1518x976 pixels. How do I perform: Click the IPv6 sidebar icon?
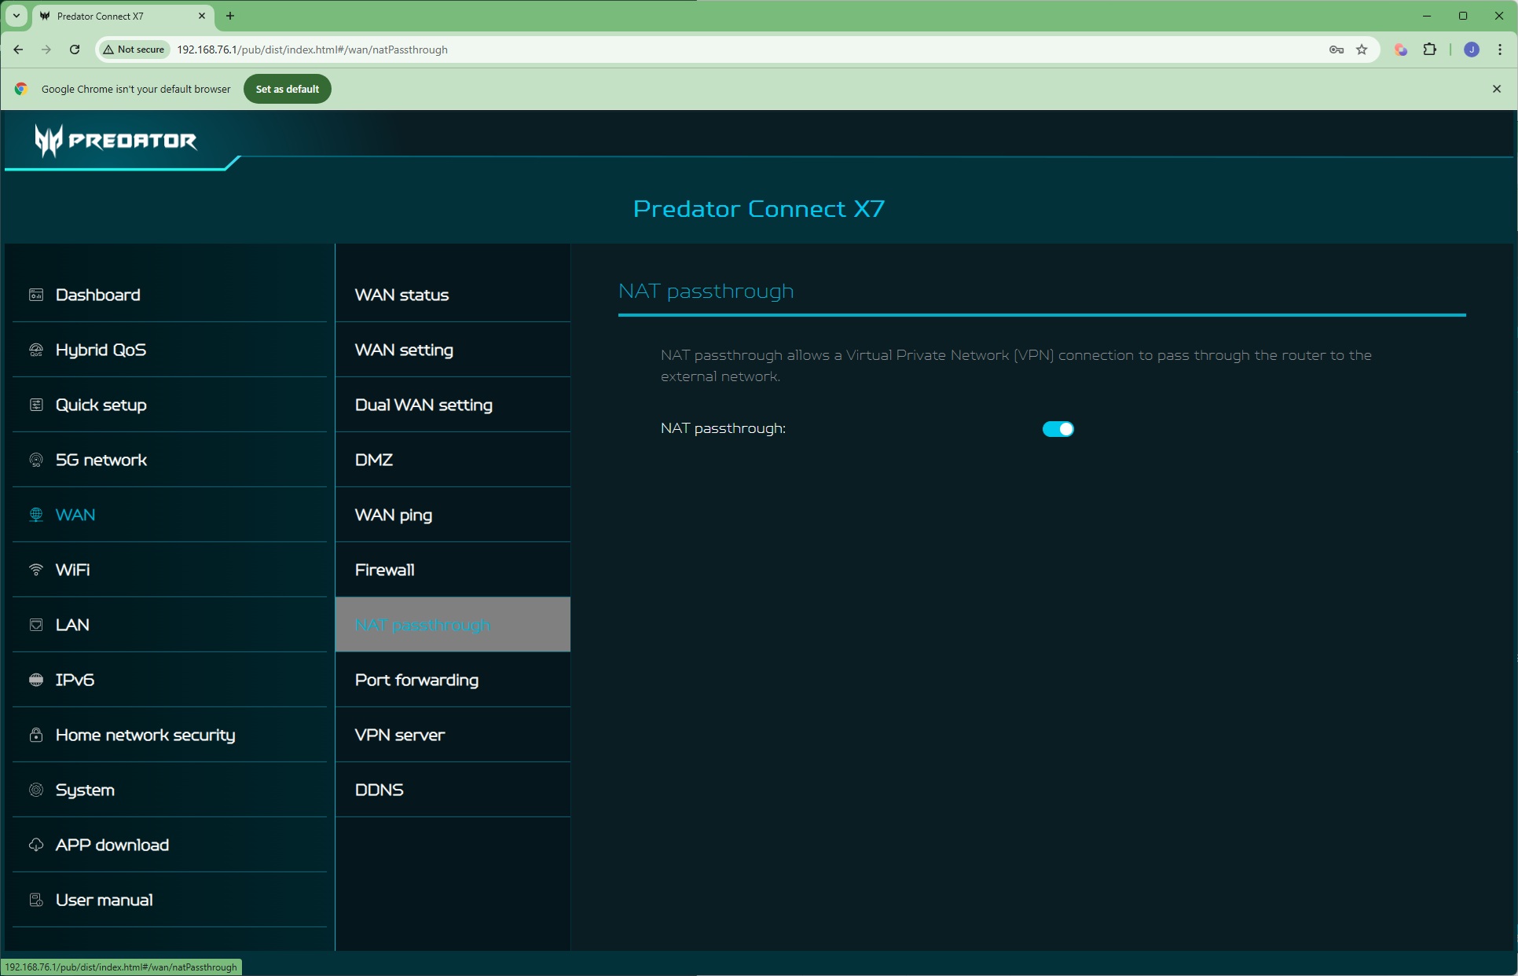pyautogui.click(x=36, y=680)
